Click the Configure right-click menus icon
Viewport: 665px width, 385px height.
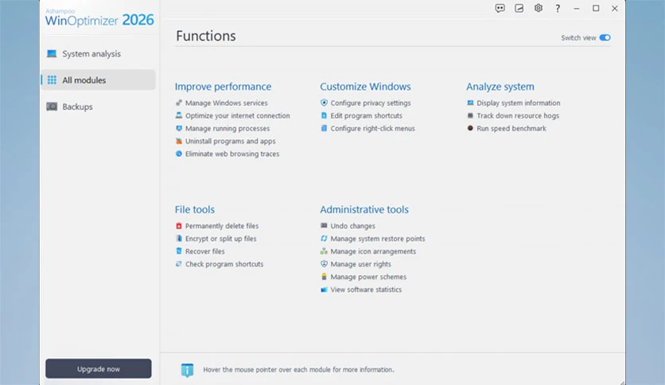click(324, 128)
